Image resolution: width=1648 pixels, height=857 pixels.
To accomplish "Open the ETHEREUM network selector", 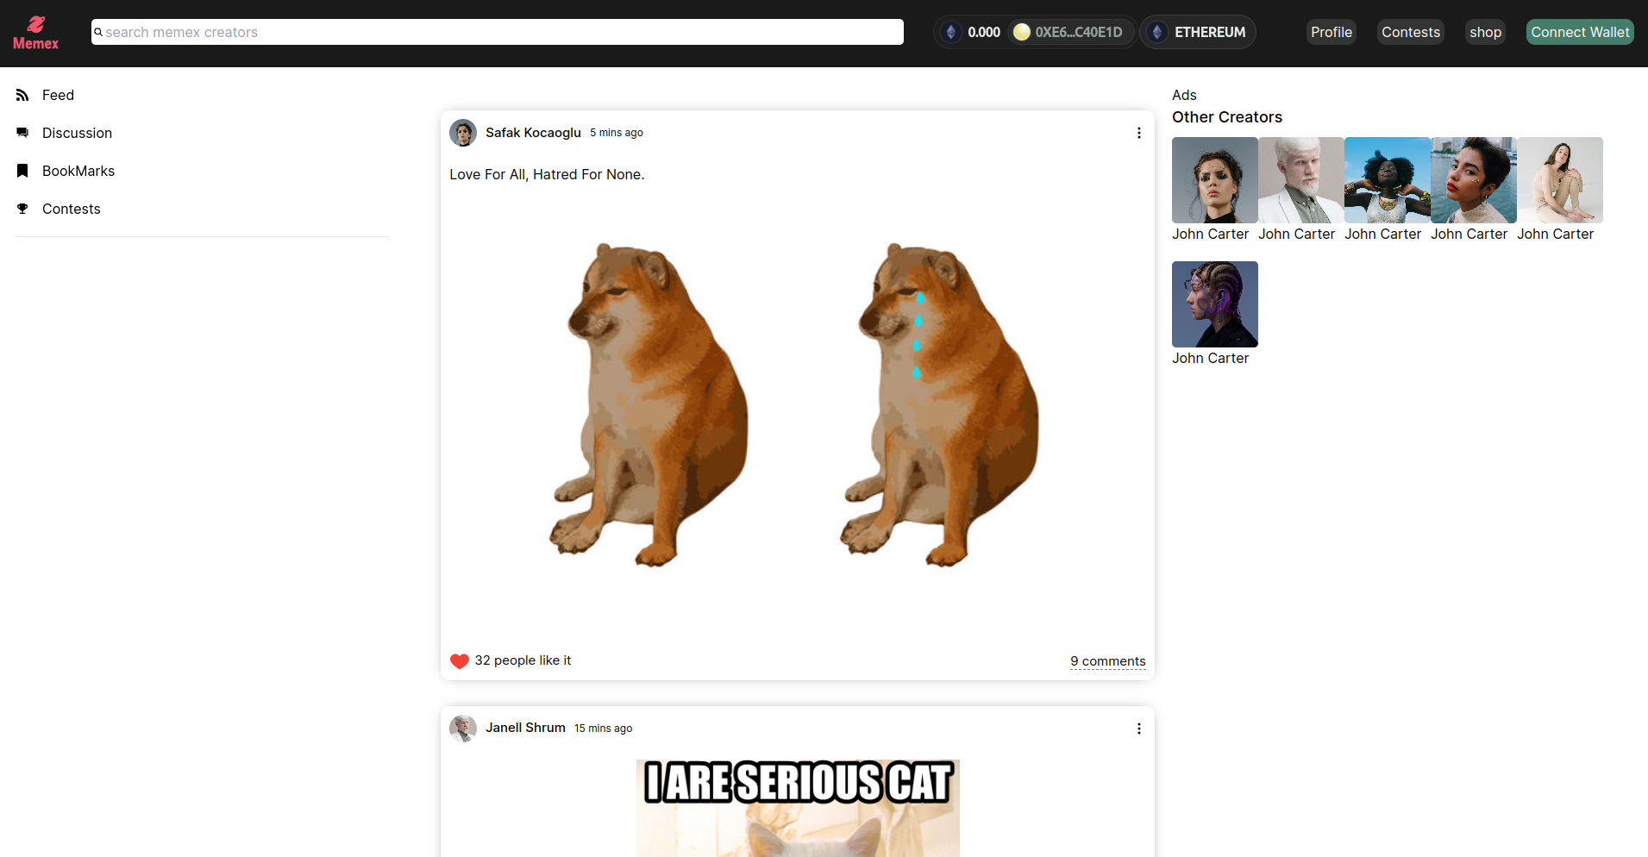I will (x=1198, y=32).
